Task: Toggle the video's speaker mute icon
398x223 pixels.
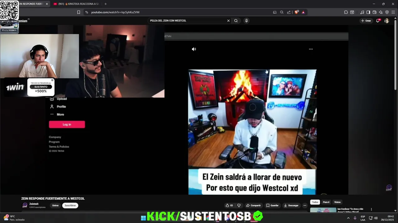Action: pos(194,49)
